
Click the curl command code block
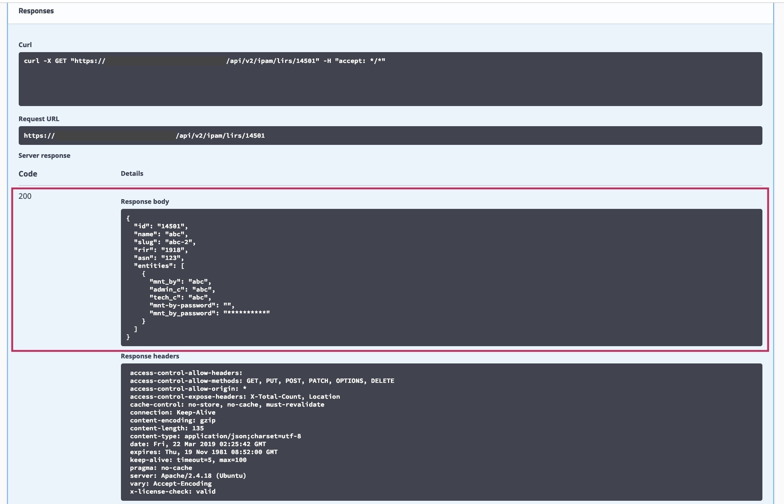pyautogui.click(x=390, y=79)
